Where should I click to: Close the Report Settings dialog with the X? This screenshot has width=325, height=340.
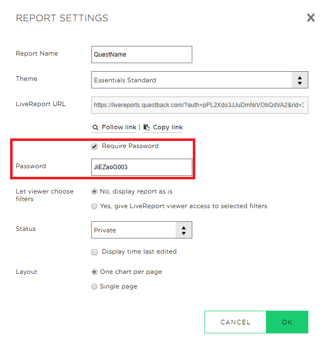(x=311, y=18)
